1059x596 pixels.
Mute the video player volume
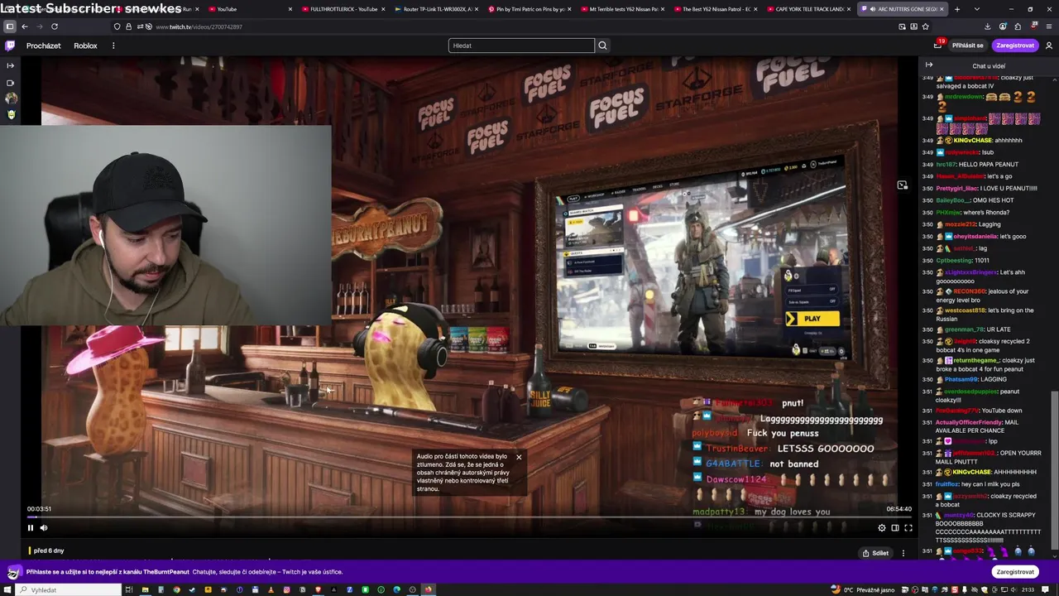[44, 527]
